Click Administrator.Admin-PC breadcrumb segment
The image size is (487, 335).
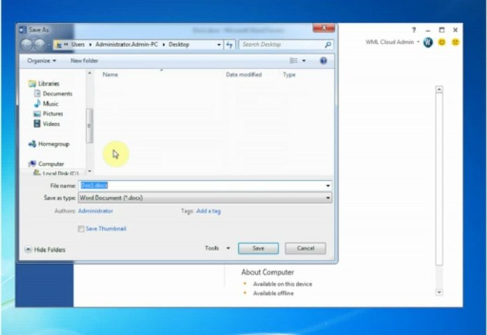tap(127, 45)
